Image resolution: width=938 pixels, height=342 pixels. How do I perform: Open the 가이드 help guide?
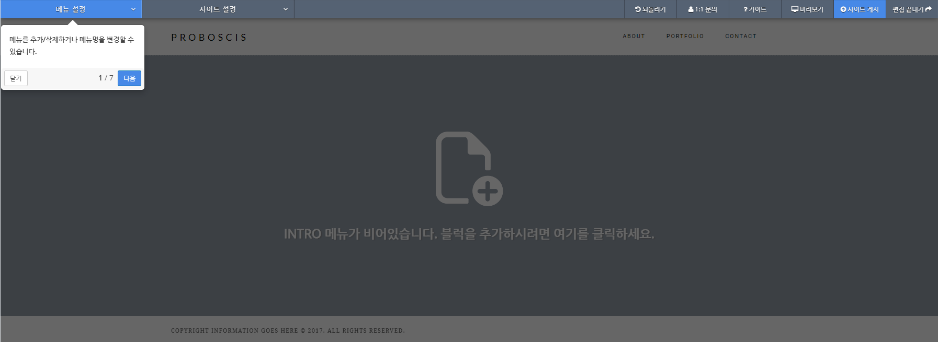click(x=755, y=9)
